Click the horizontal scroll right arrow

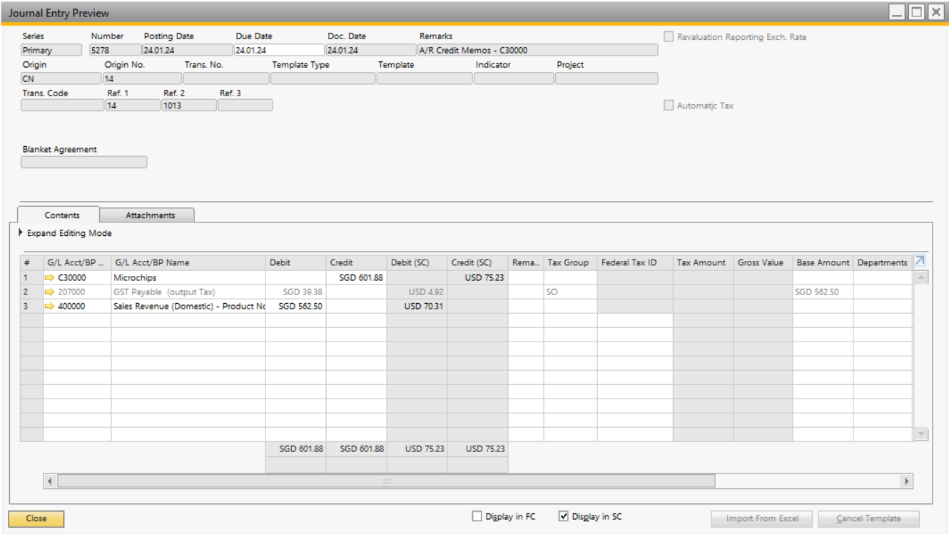tap(906, 481)
